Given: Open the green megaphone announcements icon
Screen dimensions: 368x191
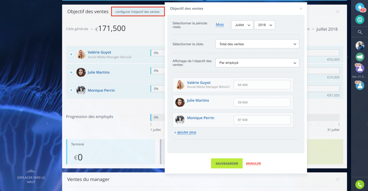Looking at the screenshot, I should (x=359, y=57).
